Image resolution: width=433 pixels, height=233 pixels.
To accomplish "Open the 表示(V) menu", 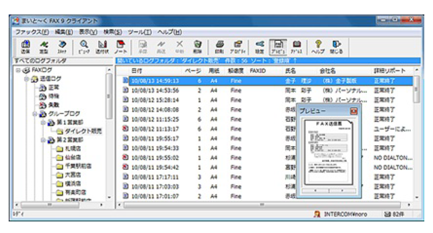I will [88, 32].
